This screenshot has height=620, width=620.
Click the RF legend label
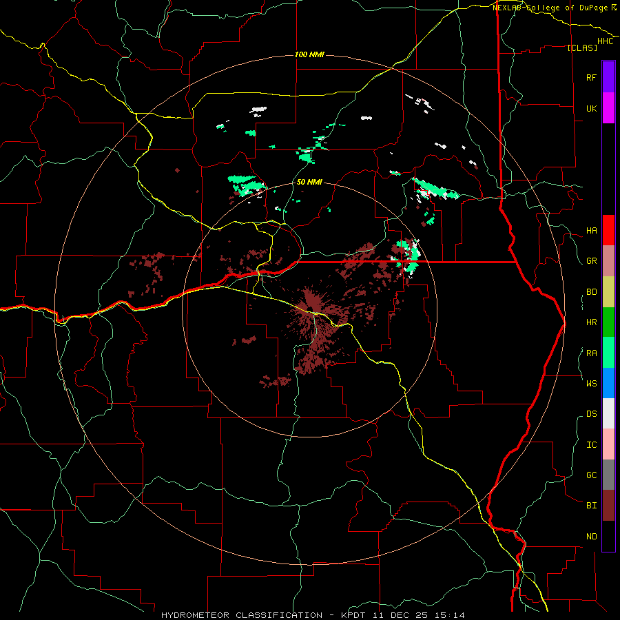point(591,77)
